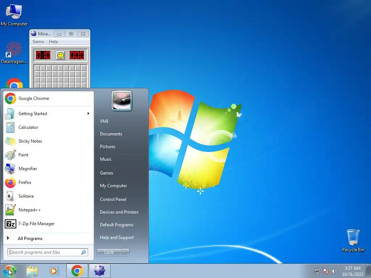
Task: Click the Minesweeper timer display
Action: [x=77, y=55]
